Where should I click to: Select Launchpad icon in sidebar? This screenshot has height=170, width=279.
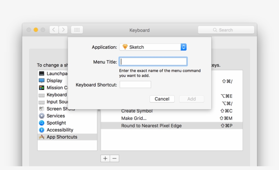pos(42,74)
